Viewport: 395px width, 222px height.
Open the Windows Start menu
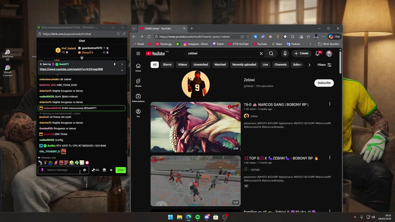[x=170, y=217]
